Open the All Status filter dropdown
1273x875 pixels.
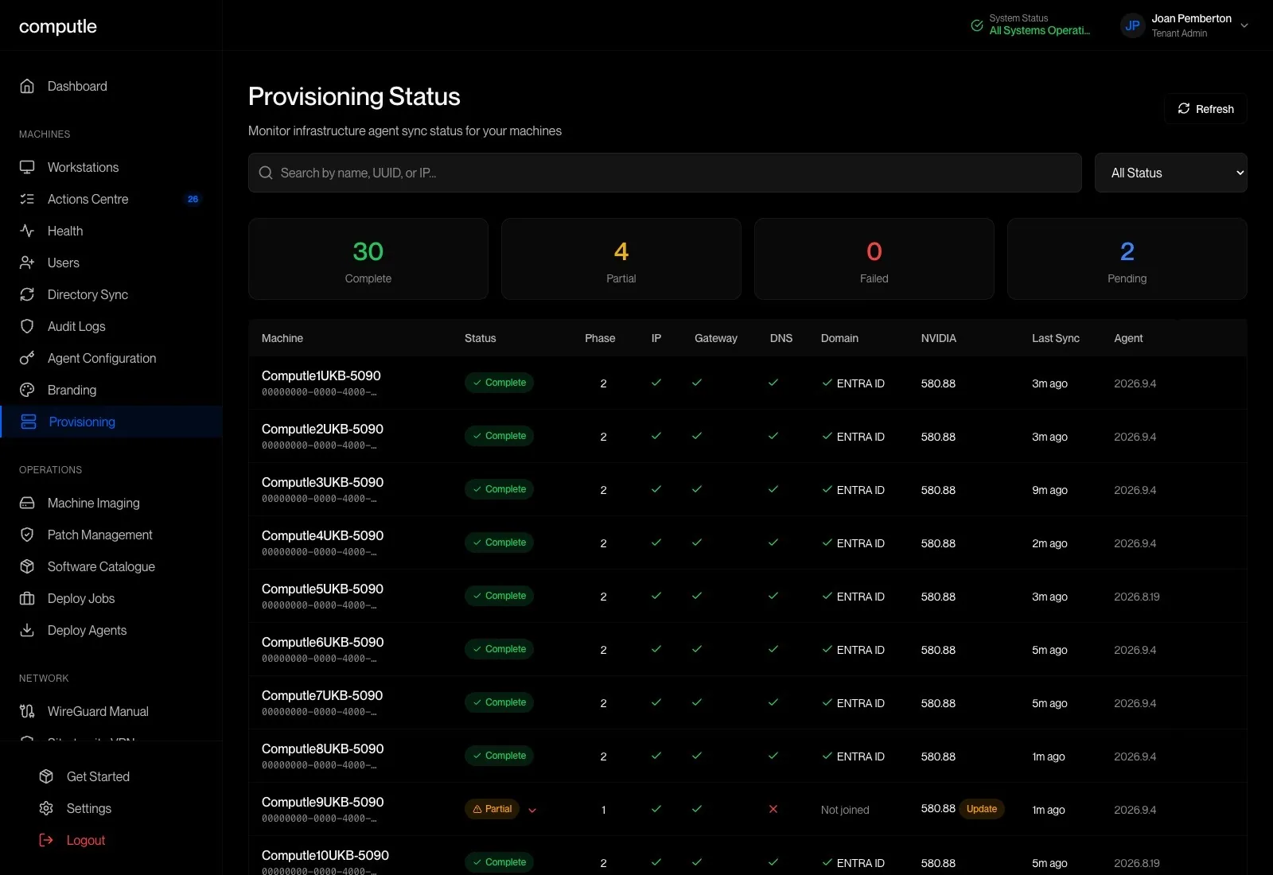click(x=1170, y=173)
